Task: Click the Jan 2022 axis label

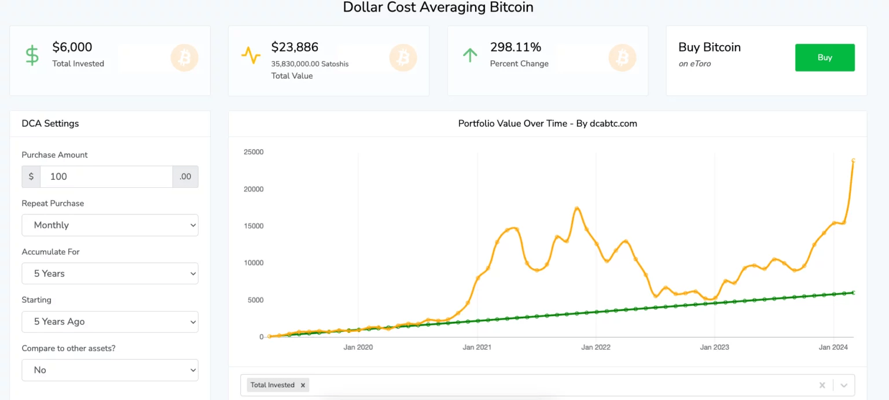Action: coord(596,347)
